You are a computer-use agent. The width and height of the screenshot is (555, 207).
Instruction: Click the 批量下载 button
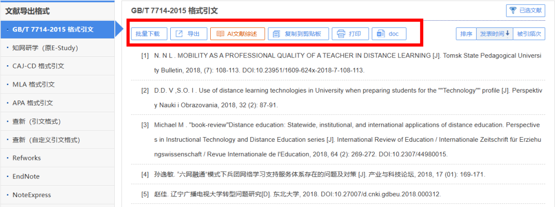tap(148, 34)
